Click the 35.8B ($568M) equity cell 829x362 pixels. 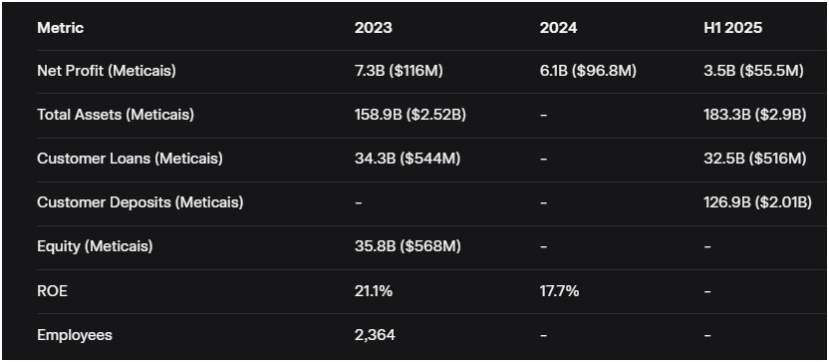408,246
